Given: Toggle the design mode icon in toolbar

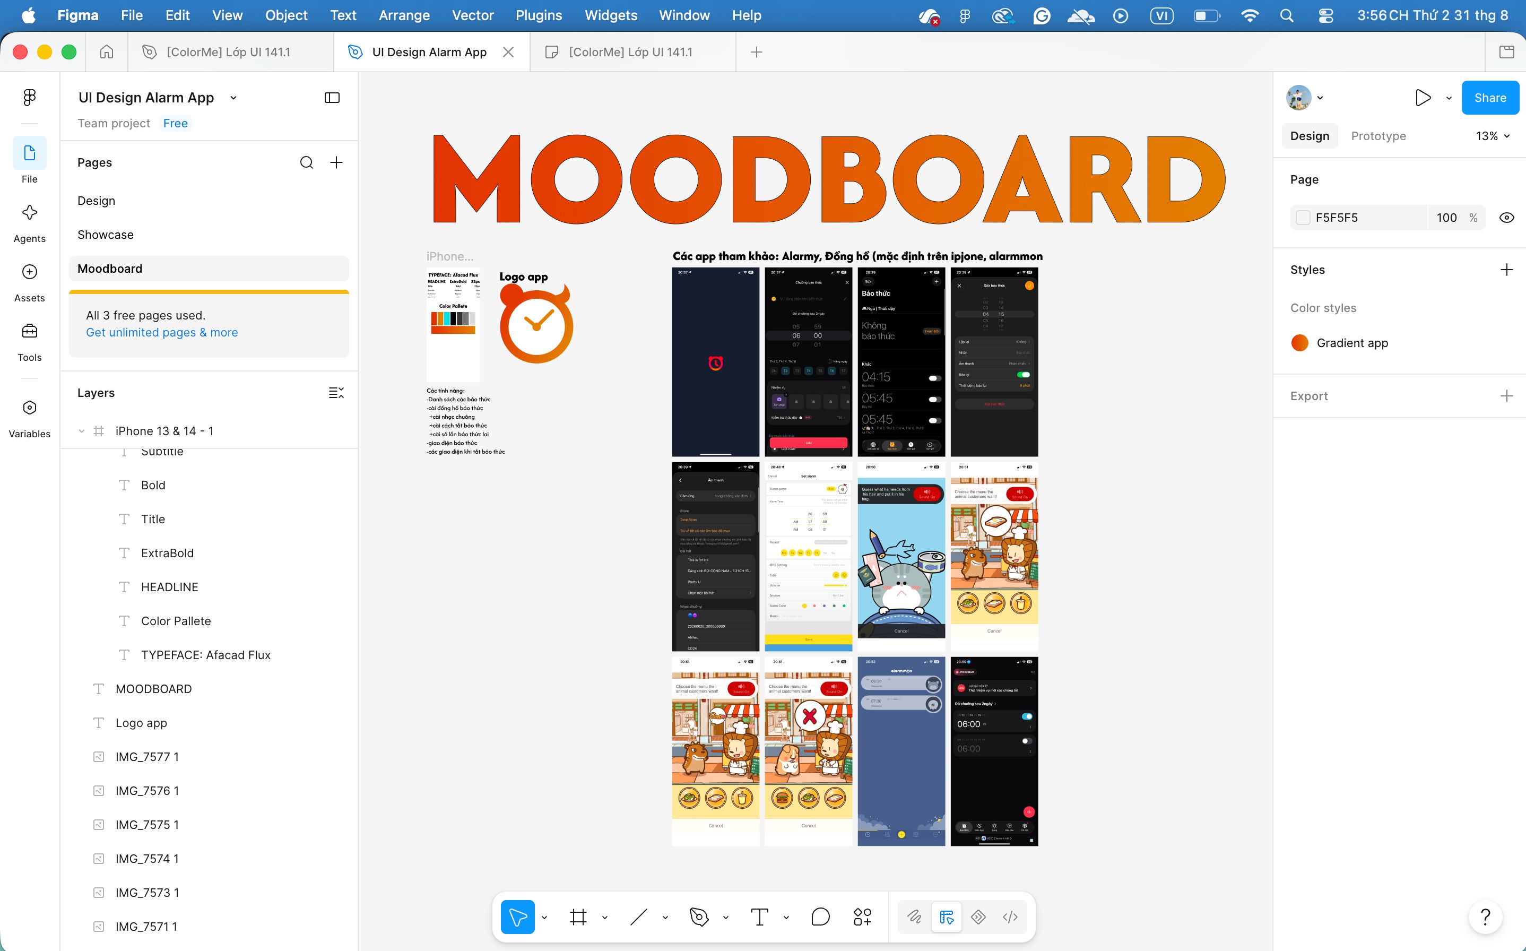Looking at the screenshot, I should pos(946,917).
